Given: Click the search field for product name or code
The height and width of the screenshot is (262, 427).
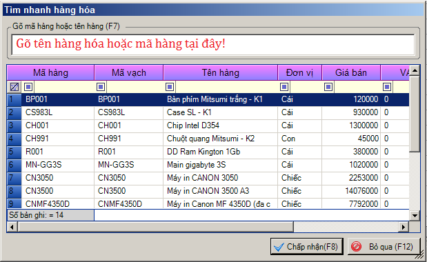Looking at the screenshot, I should coord(213,44).
